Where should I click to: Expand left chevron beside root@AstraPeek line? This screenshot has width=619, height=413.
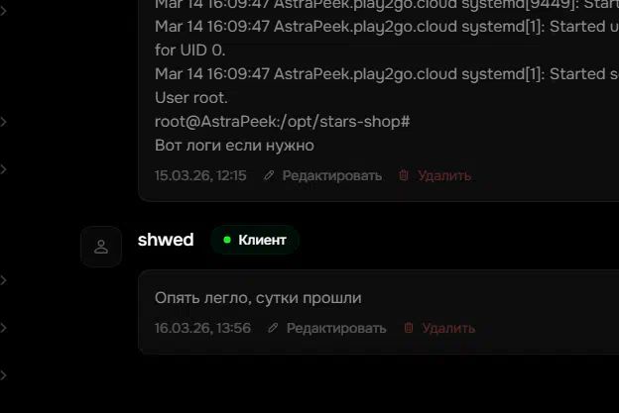4,122
